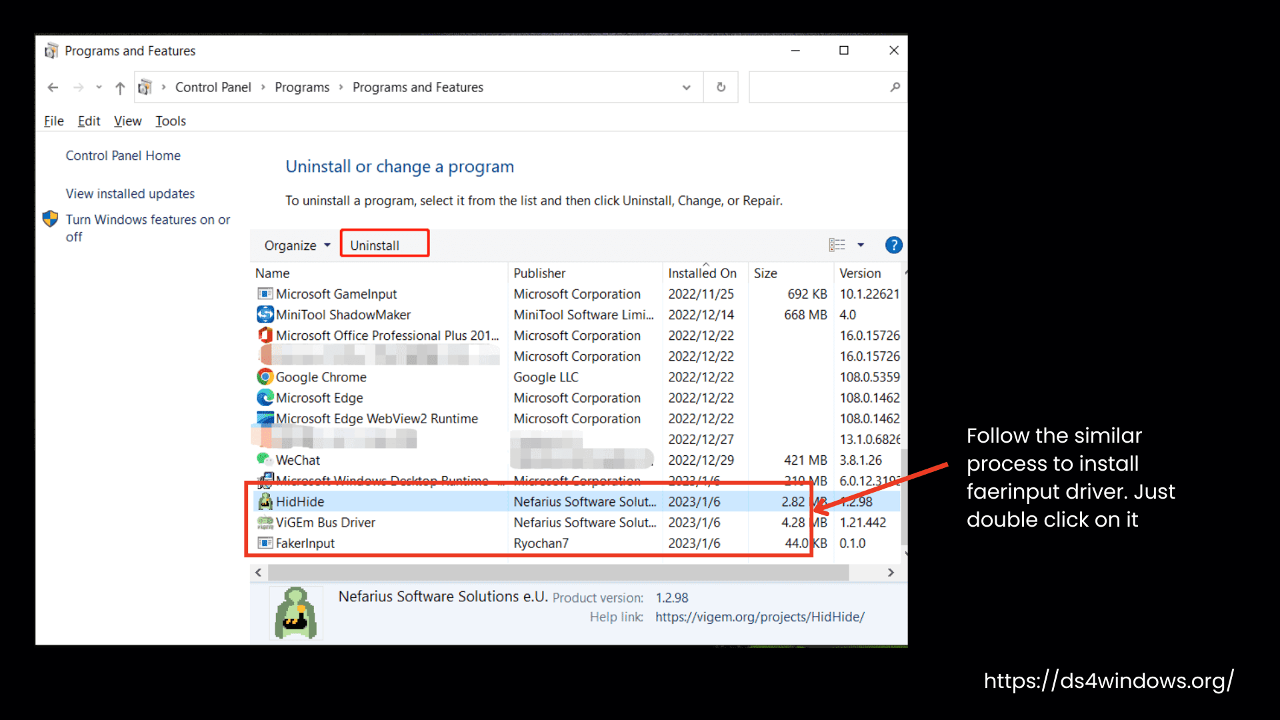1280x720 pixels.
Task: Click the search magnifier icon
Action: (x=895, y=87)
